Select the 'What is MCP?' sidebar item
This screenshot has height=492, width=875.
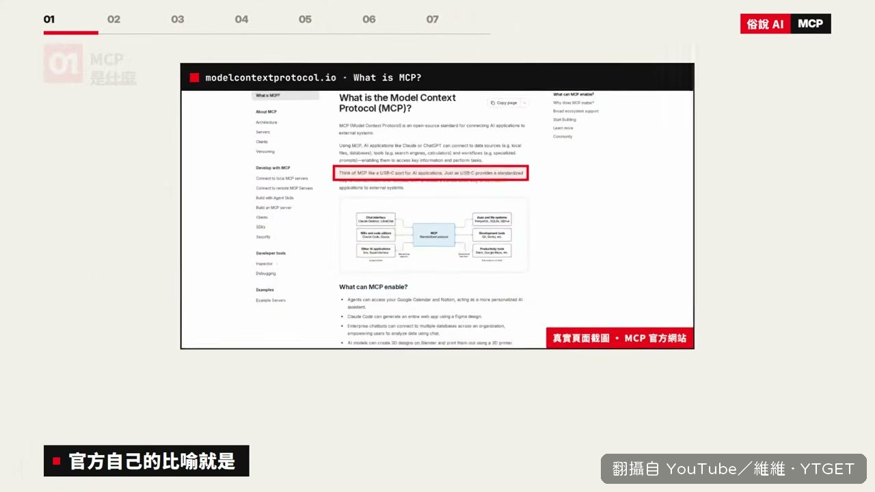click(x=285, y=96)
